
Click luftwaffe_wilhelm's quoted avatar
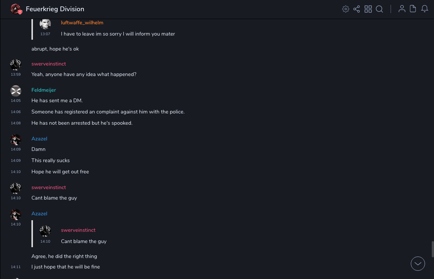pyautogui.click(x=45, y=24)
